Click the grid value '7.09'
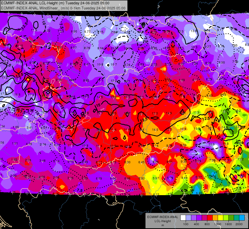249x229 pixels. tap(235, 62)
